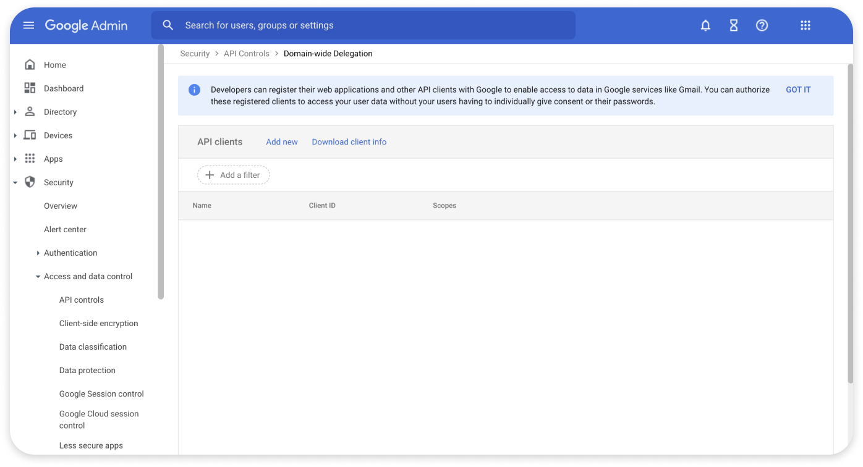Open Data classification
This screenshot has width=863, height=467.
[93, 347]
